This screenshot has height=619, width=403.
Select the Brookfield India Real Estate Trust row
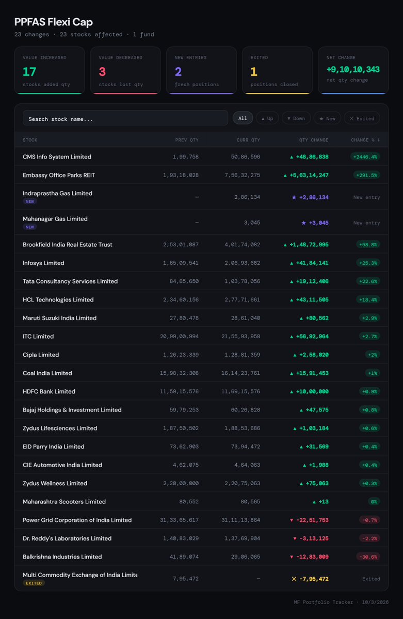(x=201, y=244)
